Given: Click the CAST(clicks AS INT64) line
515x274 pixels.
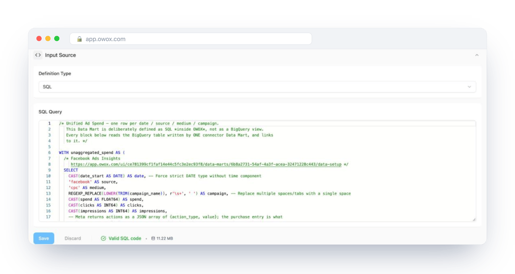Looking at the screenshot, I should [x=106, y=205].
